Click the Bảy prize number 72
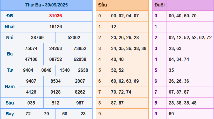Viewport: 214px width, 119px height. [28, 114]
